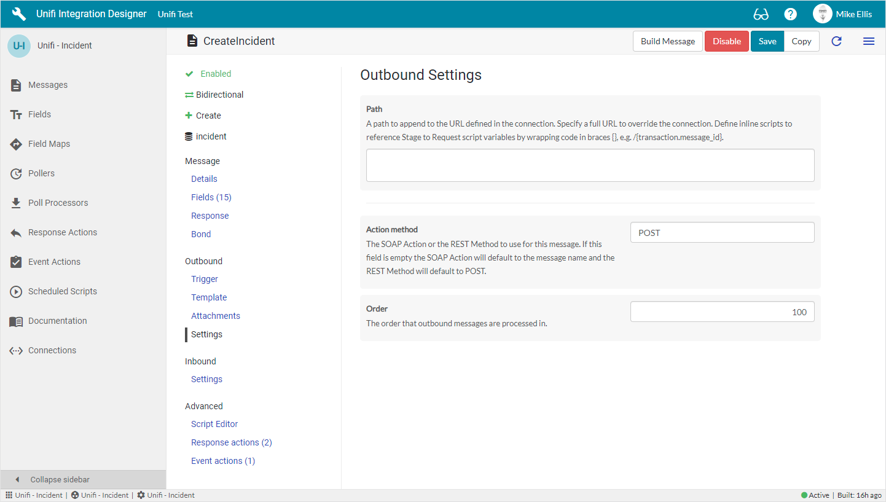Image resolution: width=886 pixels, height=502 pixels.
Task: Click the glasses preview icon in header
Action: click(x=761, y=14)
